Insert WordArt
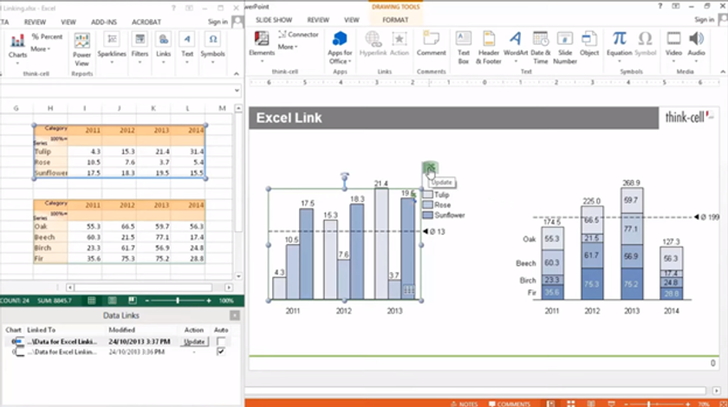 516,48
